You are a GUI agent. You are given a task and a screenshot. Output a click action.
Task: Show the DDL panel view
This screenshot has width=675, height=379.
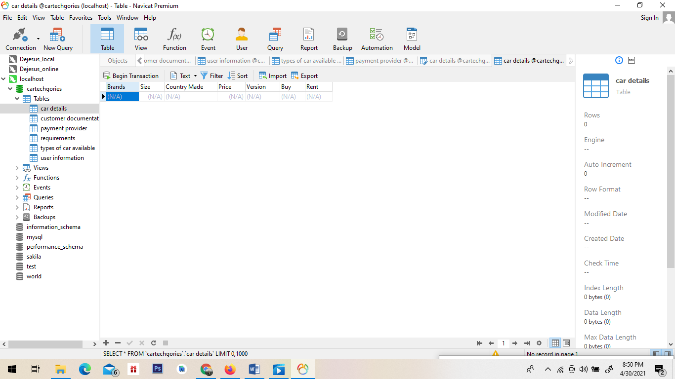tap(632, 60)
